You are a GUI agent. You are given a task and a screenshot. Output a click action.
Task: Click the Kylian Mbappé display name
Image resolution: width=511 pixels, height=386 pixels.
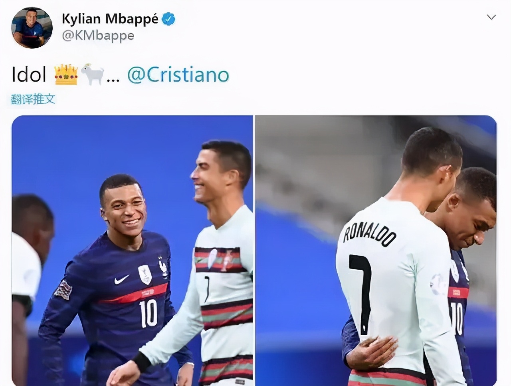[110, 18]
